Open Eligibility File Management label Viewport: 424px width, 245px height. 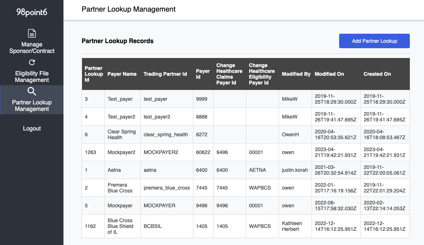tap(32, 77)
